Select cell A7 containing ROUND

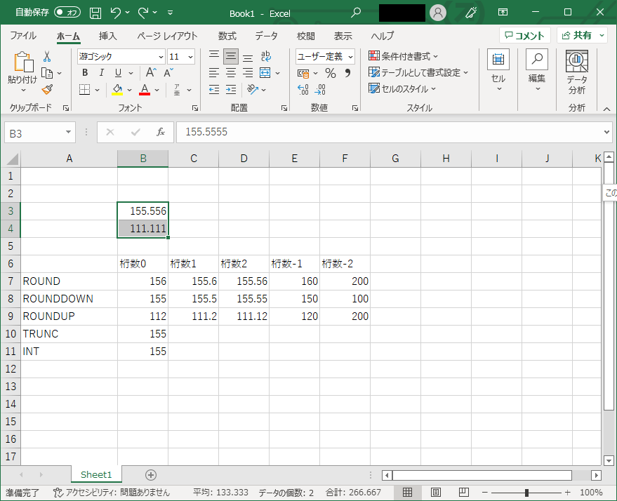coord(69,281)
